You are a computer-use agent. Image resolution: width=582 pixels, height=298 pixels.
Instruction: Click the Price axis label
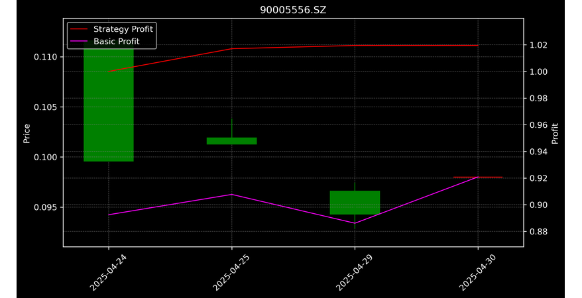tap(27, 133)
